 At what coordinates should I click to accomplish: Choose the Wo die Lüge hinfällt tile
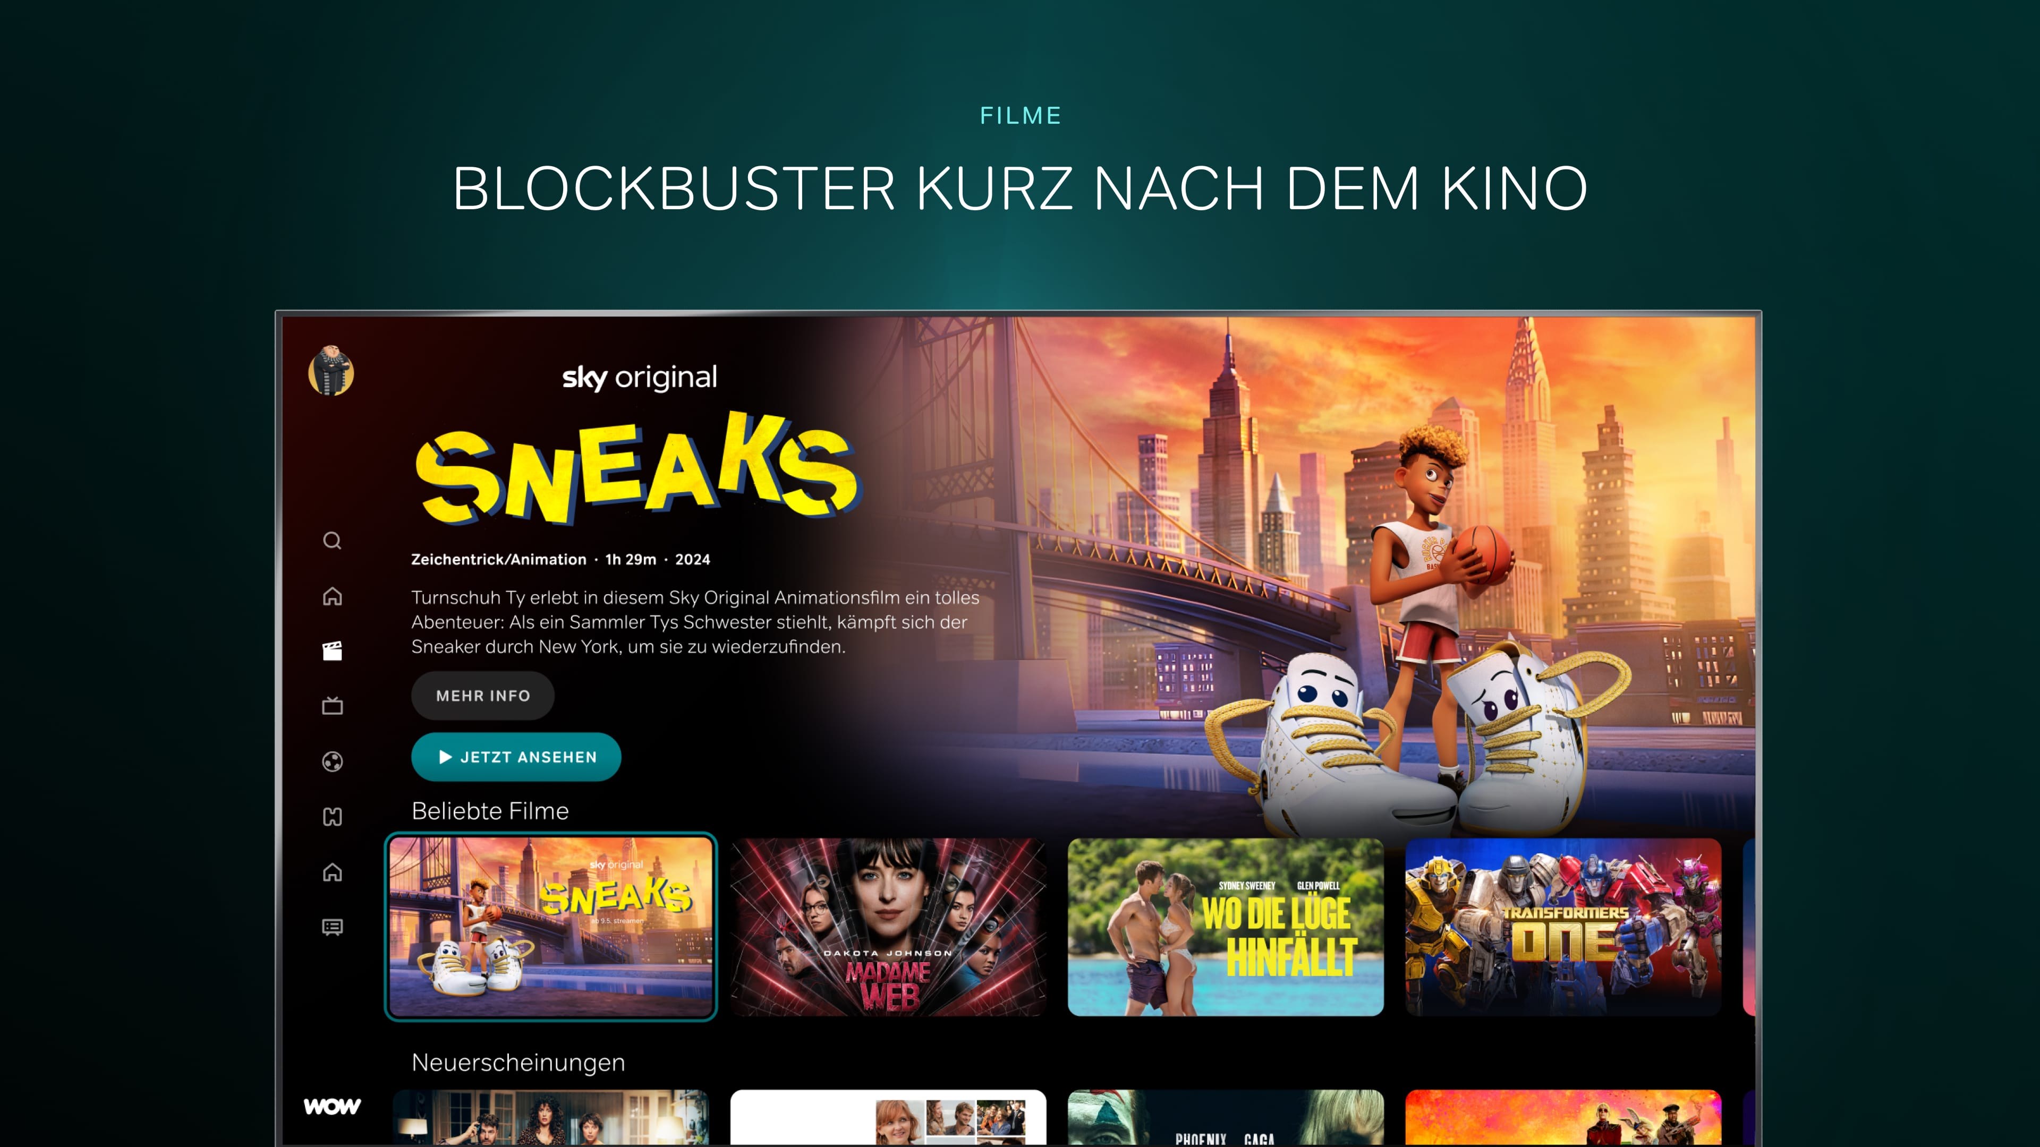coord(1226,927)
